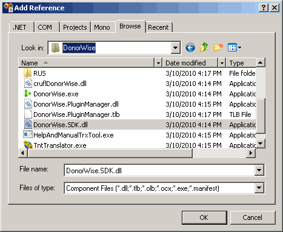Expand the Files of type dropdown
Image resolution: width=283 pixels, height=232 pixels.
pos(259,188)
